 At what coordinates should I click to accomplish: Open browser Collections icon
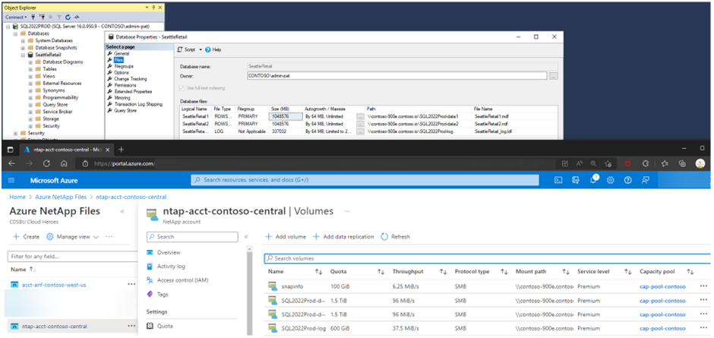[x=681, y=163]
